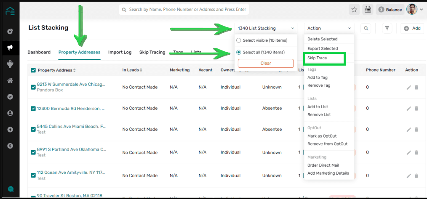
Task: Open the profile menu chevron next to avatar
Action: (x=422, y=10)
